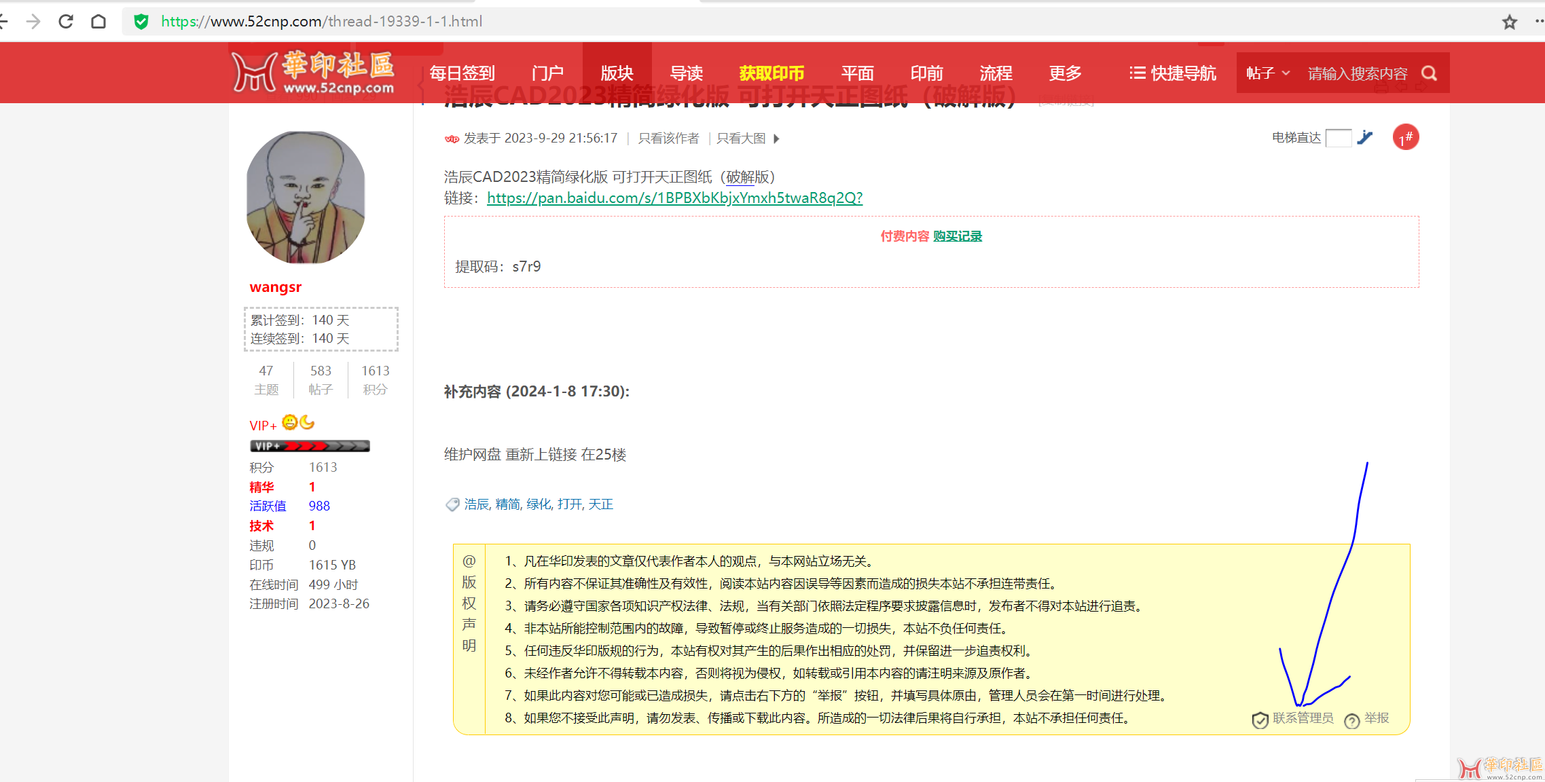Click the 举报 report icon
The width and height of the screenshot is (1545, 782).
coord(1352,720)
